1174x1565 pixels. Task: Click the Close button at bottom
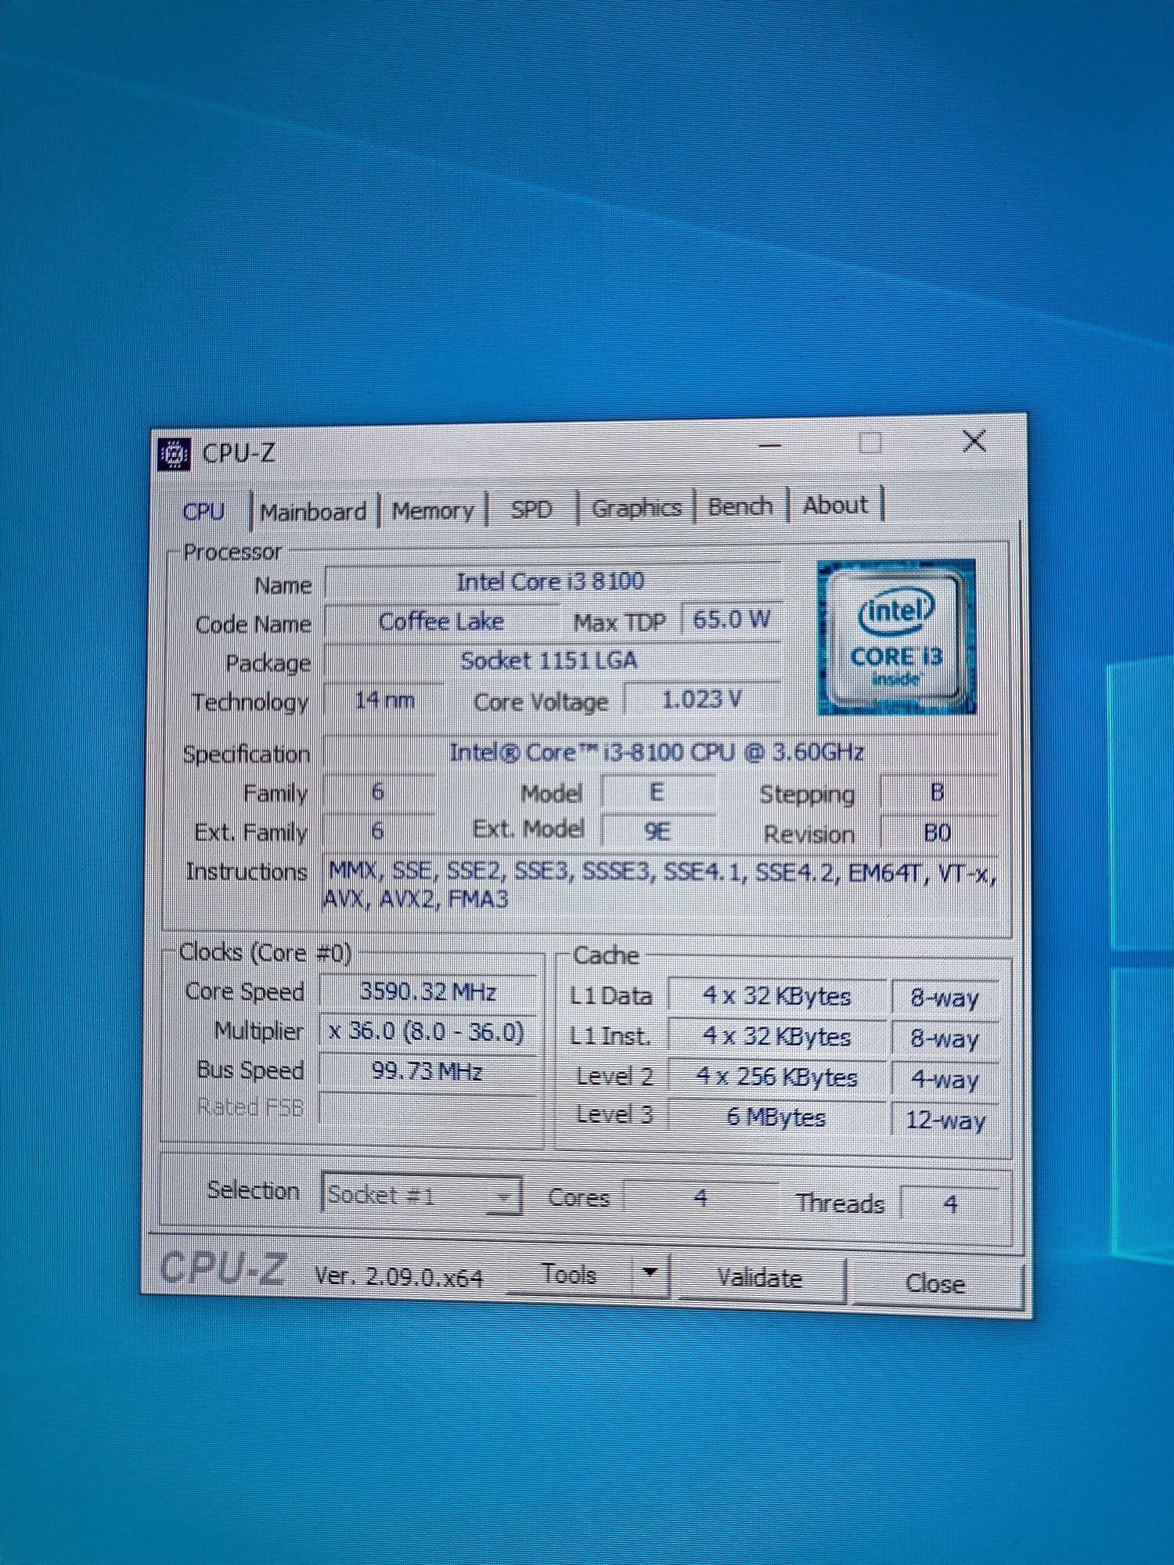click(935, 1283)
